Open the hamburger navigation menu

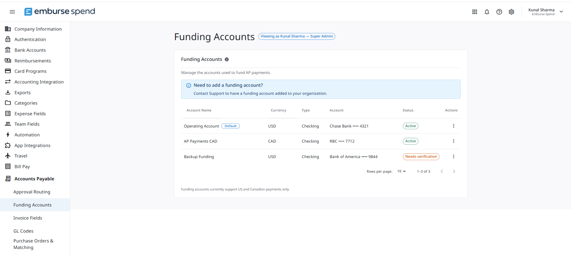point(12,12)
